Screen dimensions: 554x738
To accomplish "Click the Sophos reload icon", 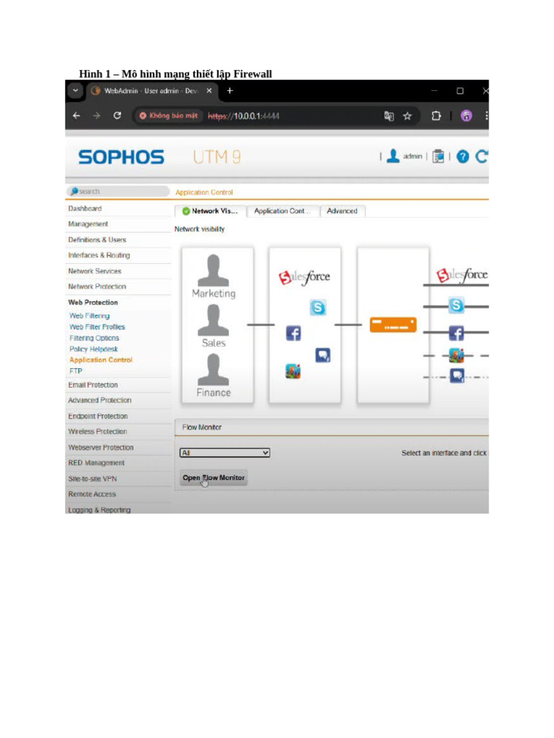I will [481, 156].
